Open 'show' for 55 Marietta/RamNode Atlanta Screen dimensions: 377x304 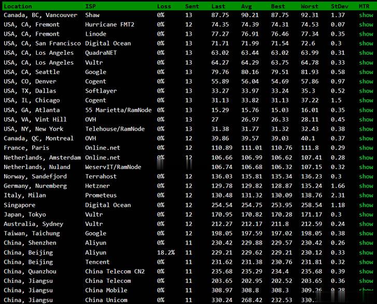tap(366, 110)
